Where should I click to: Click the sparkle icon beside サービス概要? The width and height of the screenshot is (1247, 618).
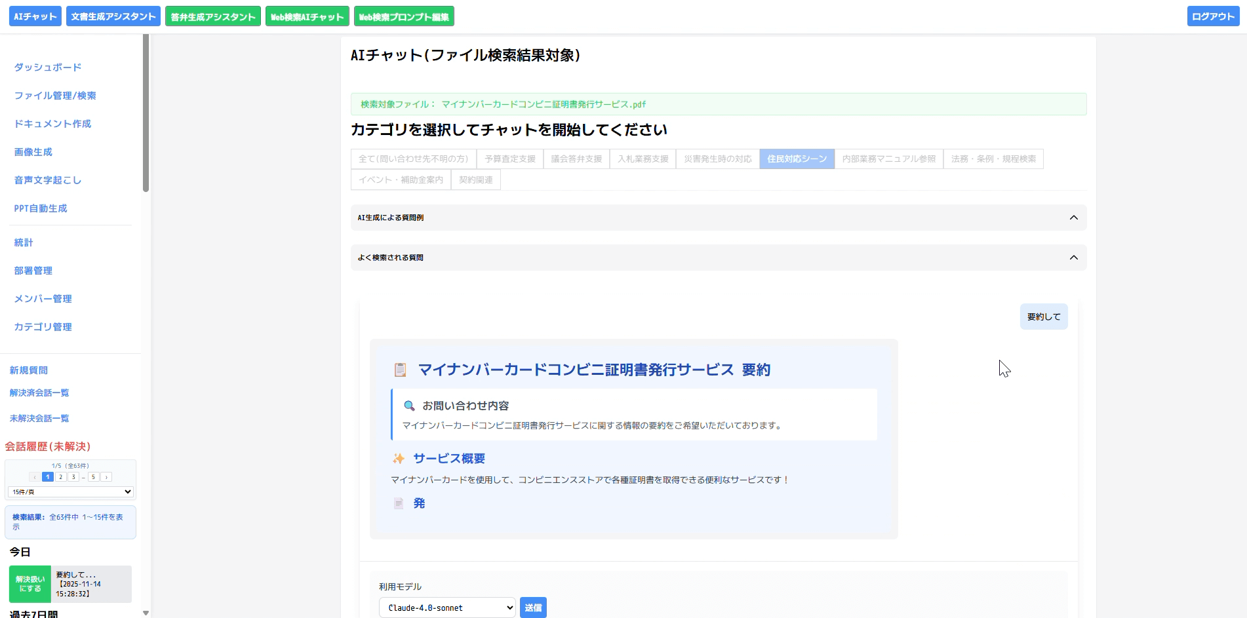(x=398, y=459)
